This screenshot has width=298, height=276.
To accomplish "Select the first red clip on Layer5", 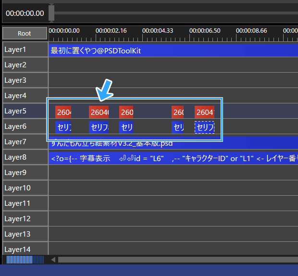I will [x=63, y=113].
